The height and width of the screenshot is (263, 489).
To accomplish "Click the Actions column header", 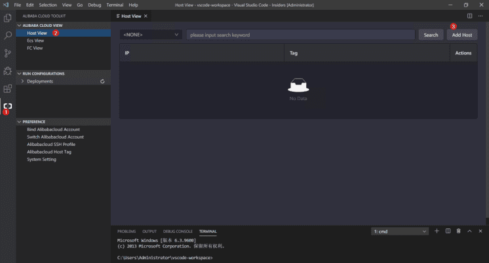I will (x=463, y=53).
